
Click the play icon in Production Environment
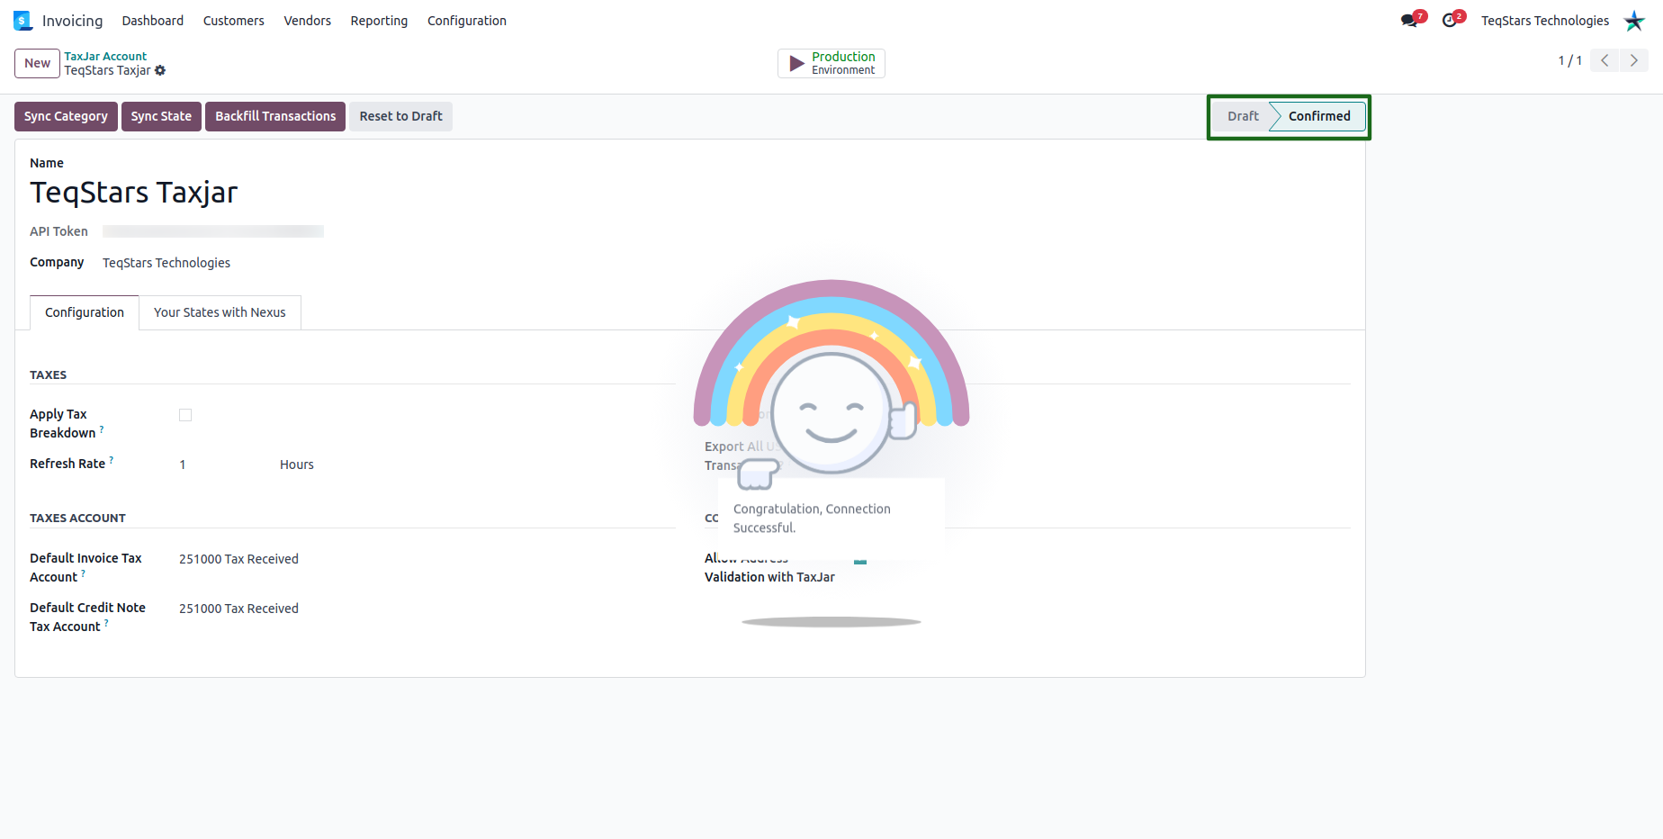[796, 63]
